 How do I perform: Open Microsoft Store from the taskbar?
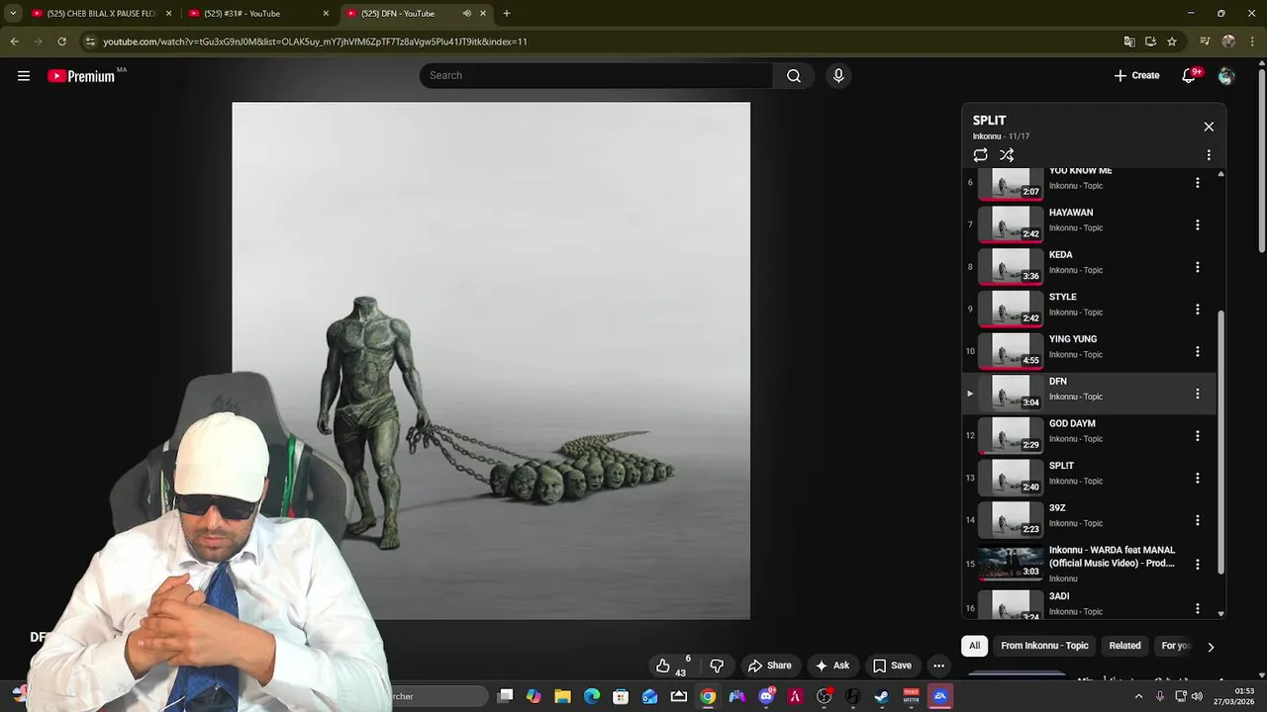coord(621,696)
